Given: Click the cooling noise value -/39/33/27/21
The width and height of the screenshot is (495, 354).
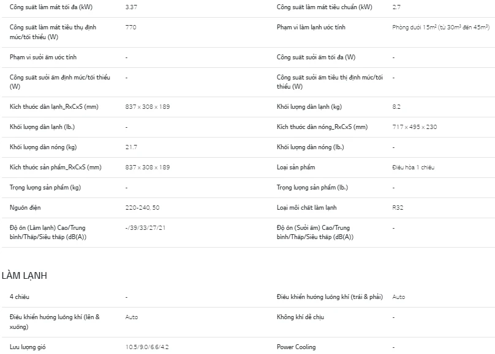Looking at the screenshot, I should (145, 228).
